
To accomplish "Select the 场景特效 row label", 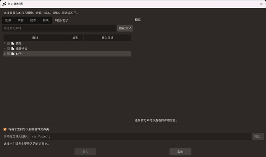I will 22,48.
